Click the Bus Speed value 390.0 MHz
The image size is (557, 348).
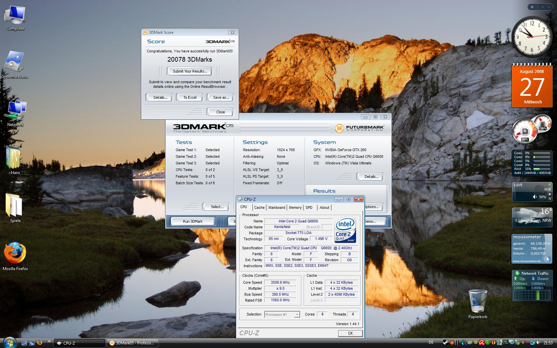280,294
